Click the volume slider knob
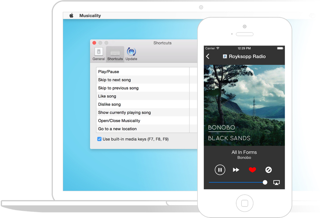Image resolution: width=320 pixels, height=218 pixels. pos(265,182)
